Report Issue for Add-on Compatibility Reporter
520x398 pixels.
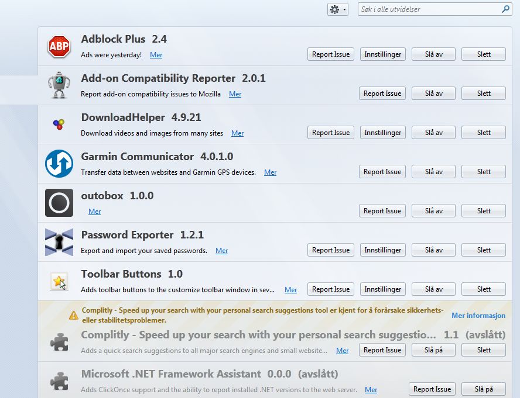(x=382, y=94)
